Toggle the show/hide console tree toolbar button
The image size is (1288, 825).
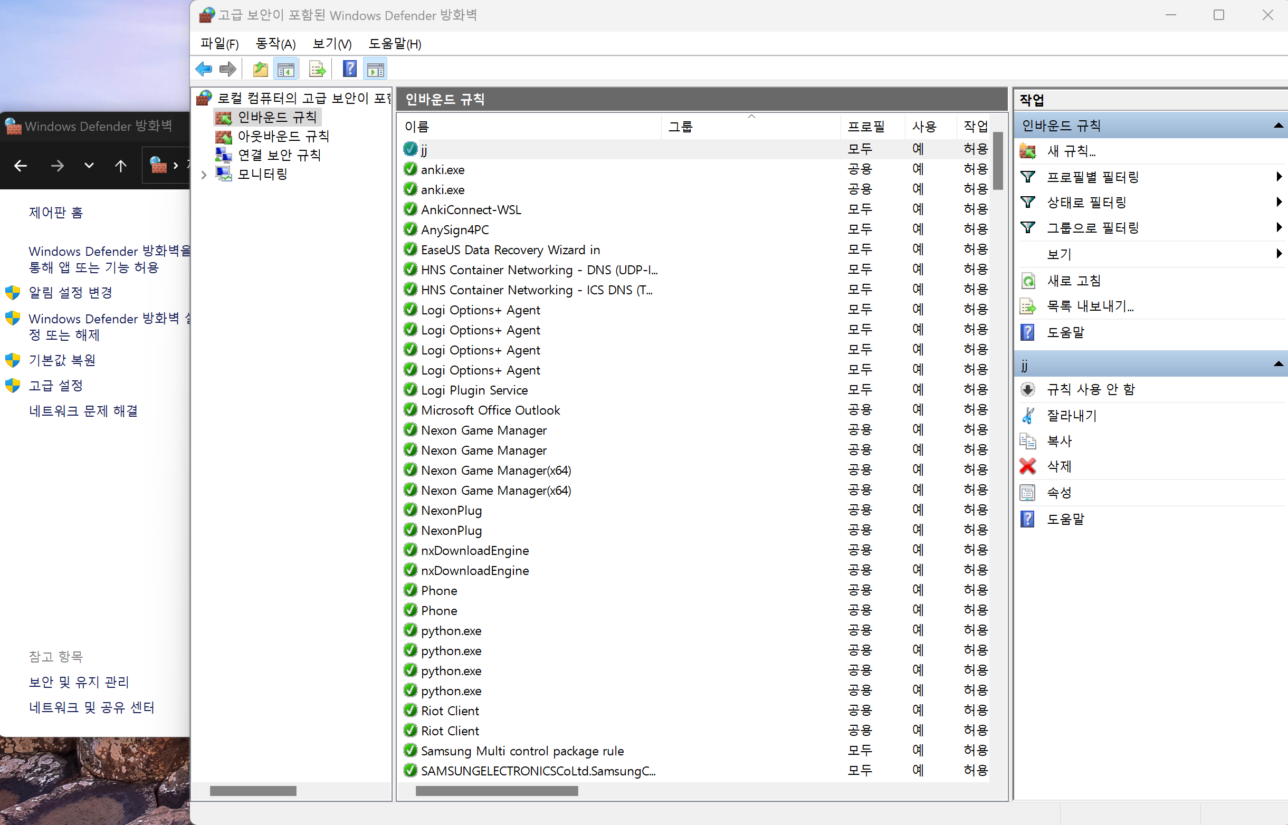coord(285,69)
